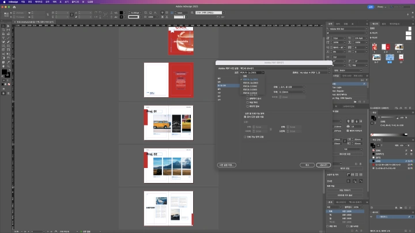Select the Line tool

coord(8,38)
